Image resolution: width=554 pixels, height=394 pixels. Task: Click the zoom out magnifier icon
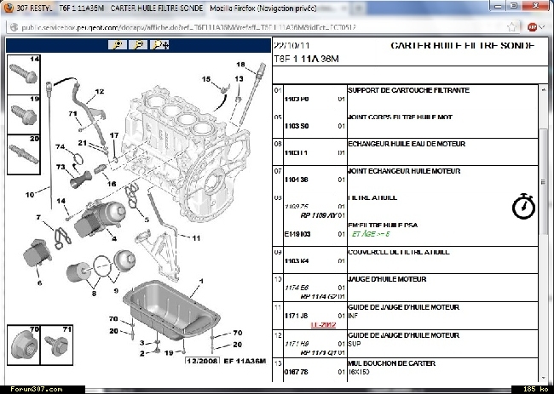[138, 45]
